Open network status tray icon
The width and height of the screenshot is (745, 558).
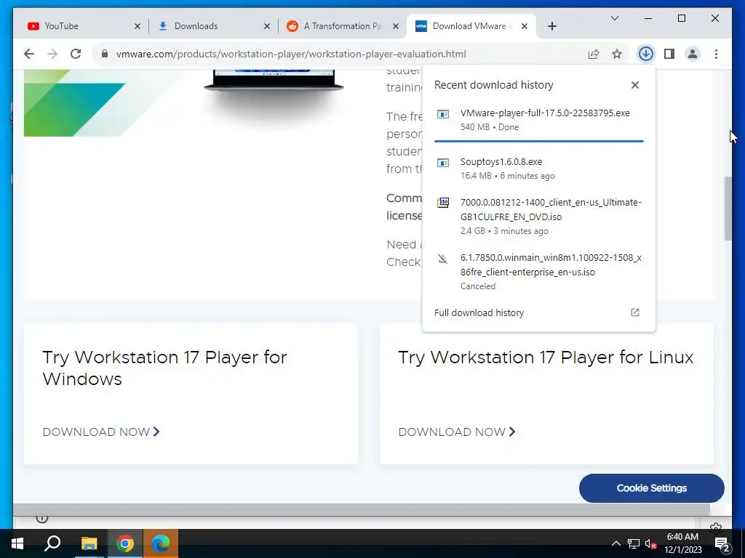(634, 543)
